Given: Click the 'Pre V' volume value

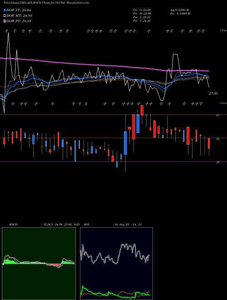Looking at the screenshot, I should pyautogui.click(x=180, y=14).
